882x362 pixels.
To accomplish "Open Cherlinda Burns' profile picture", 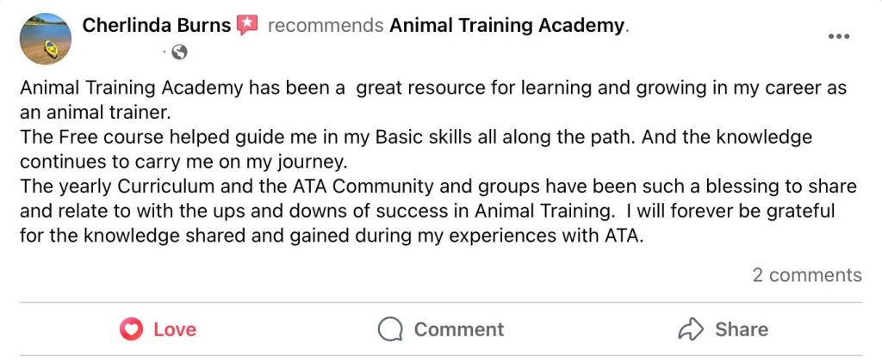I will (45, 39).
